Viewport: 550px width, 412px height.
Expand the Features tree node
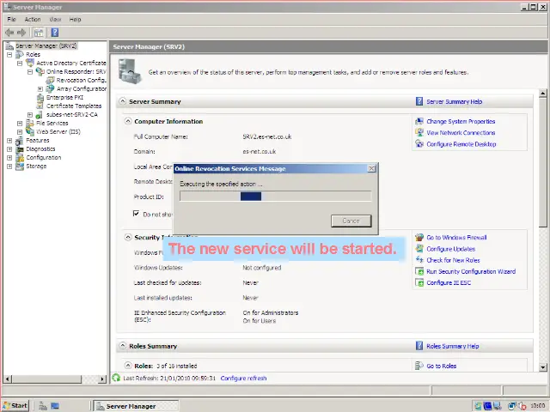[x=9, y=140]
